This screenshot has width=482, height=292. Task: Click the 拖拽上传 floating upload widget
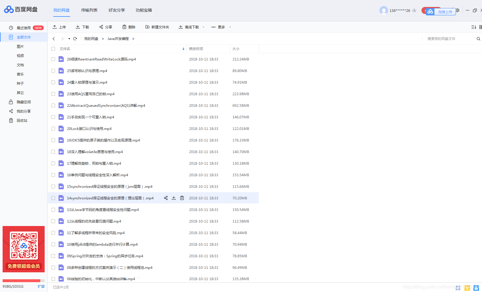click(441, 12)
